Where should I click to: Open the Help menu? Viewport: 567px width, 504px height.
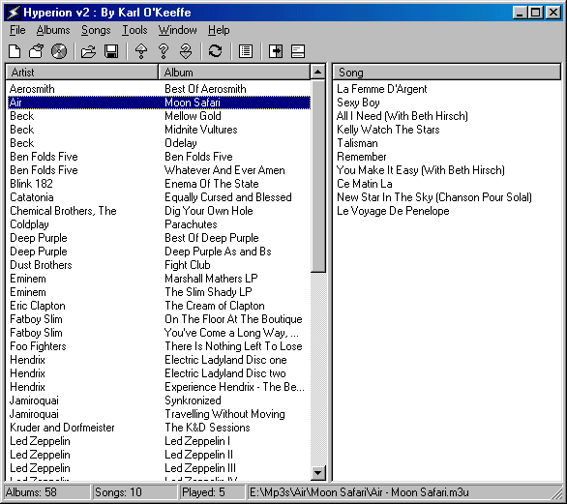tap(219, 30)
